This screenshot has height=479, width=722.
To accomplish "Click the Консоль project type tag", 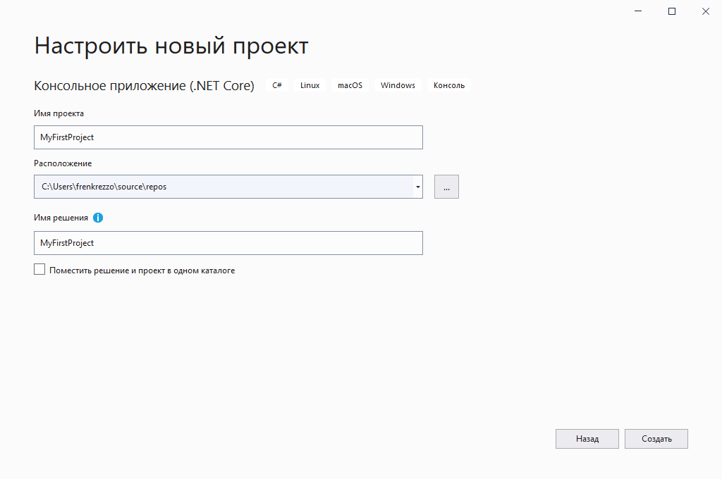I will [448, 85].
